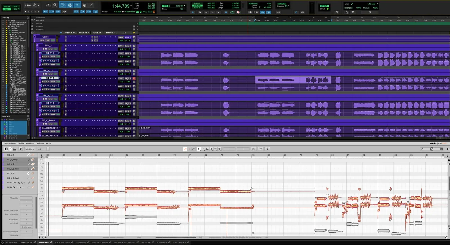Image resolution: width=450 pixels, height=245 pixels.
Task: Toggle SLIP edit mode
Action: [7, 9]
